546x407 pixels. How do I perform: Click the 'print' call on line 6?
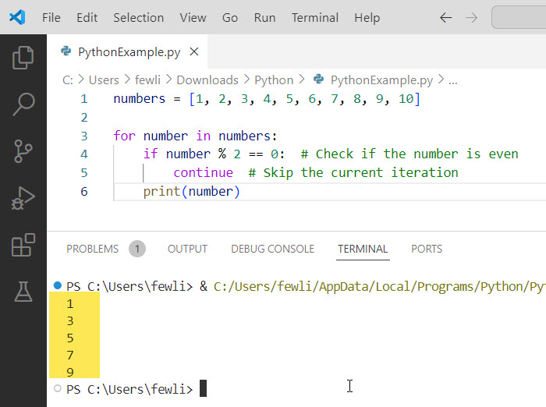(161, 192)
